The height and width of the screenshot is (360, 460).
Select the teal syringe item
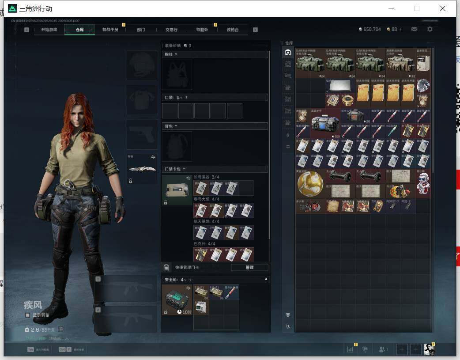coord(392,131)
